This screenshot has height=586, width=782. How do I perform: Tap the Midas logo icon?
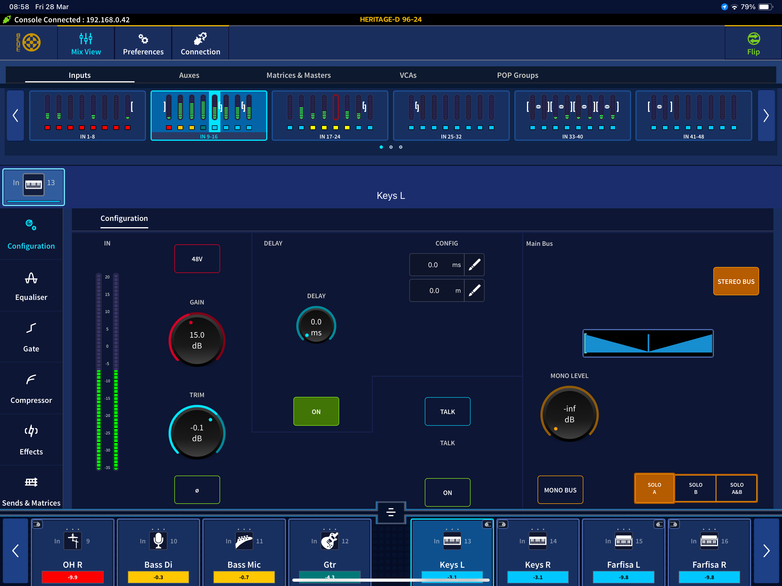29,42
